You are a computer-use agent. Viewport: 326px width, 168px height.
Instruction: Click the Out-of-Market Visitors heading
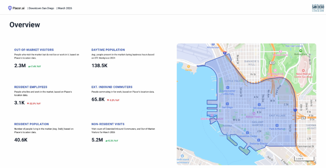coord(34,50)
